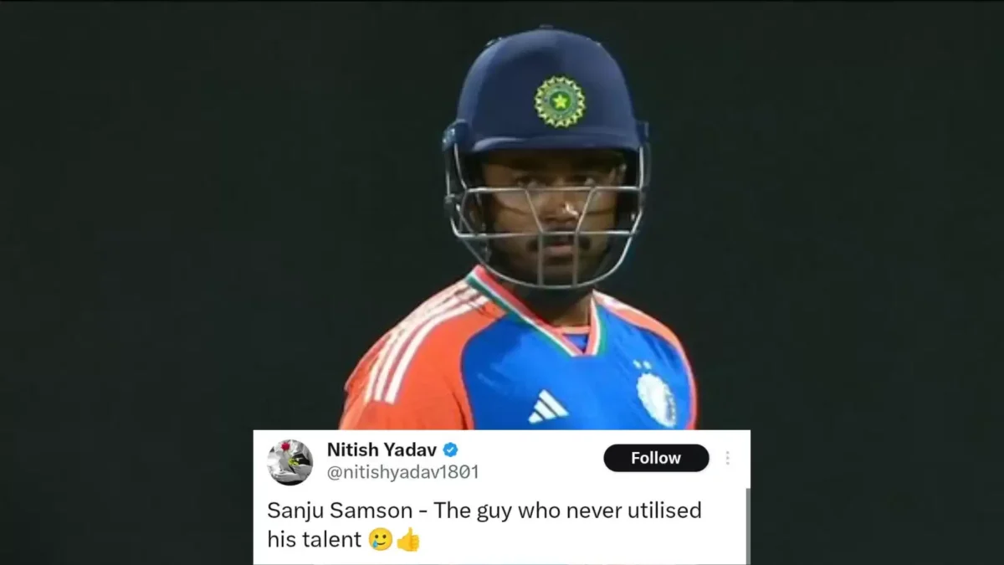Click the tweet card's vertical scrollbar

746,526
